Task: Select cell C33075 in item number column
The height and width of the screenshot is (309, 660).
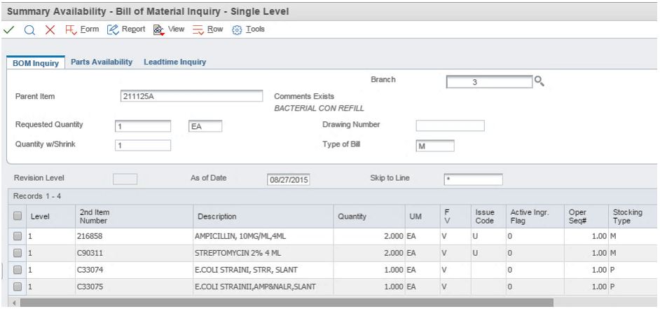Action: [x=135, y=287]
